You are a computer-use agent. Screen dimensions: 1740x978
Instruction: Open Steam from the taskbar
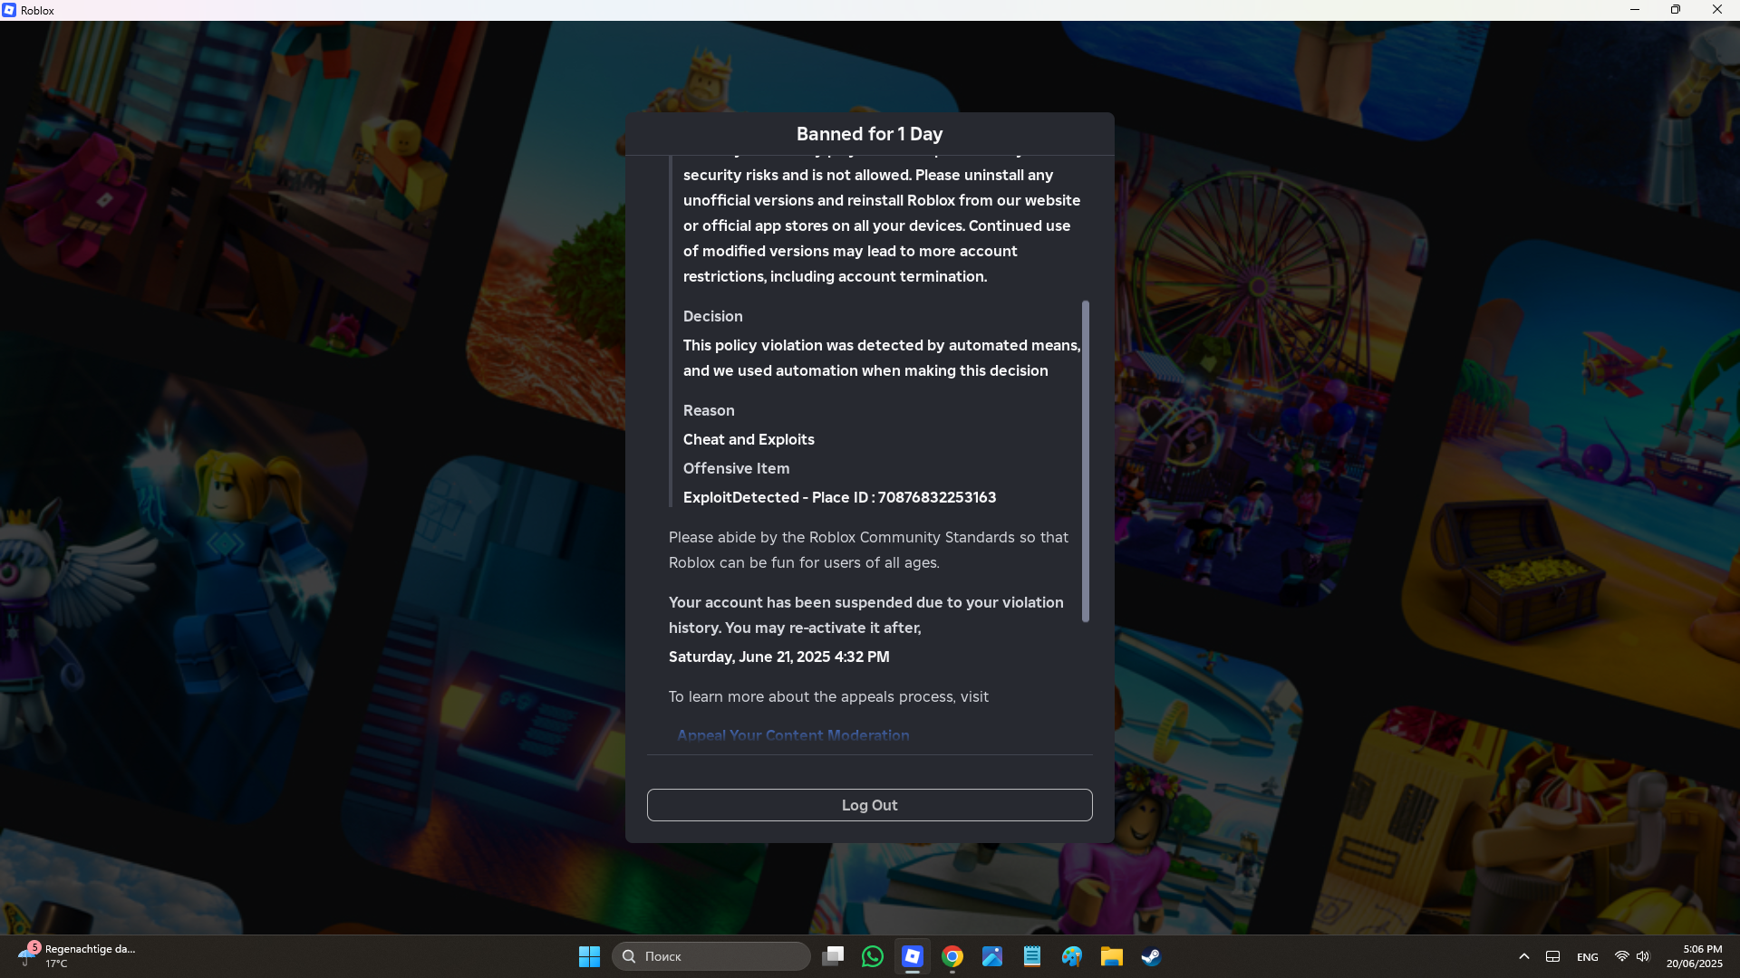(1151, 956)
